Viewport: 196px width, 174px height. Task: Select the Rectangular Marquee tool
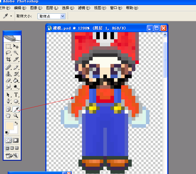pos(8,46)
